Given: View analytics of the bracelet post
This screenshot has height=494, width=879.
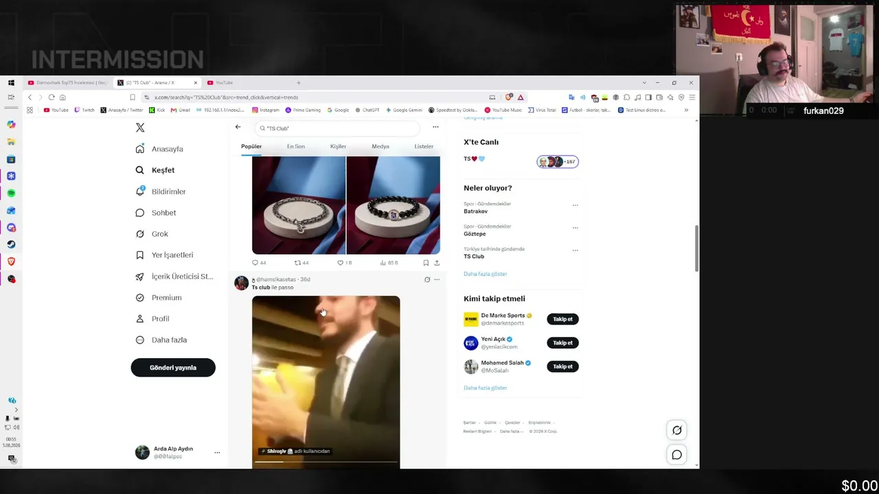Looking at the screenshot, I should click(389, 263).
